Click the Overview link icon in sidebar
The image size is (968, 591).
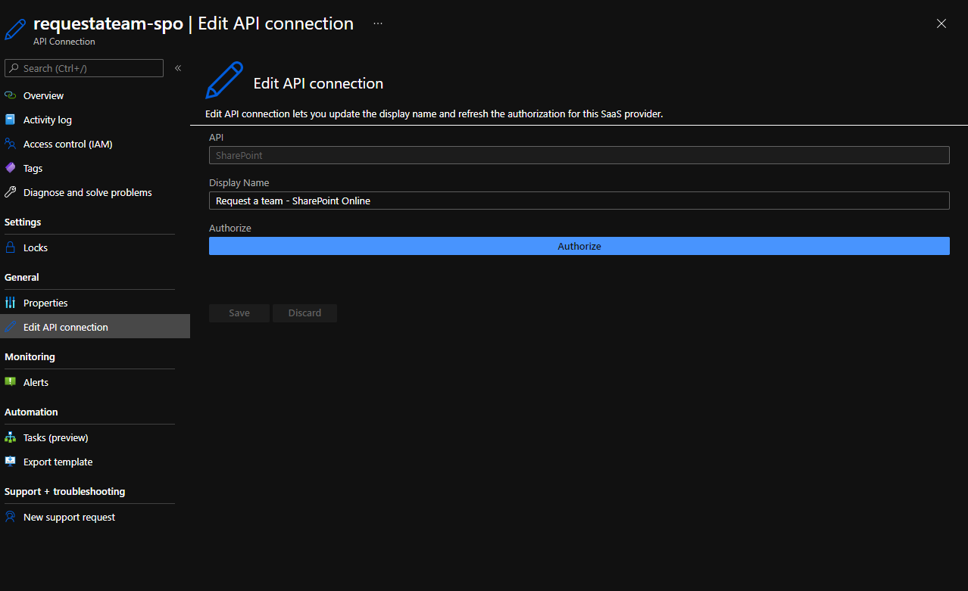10,95
